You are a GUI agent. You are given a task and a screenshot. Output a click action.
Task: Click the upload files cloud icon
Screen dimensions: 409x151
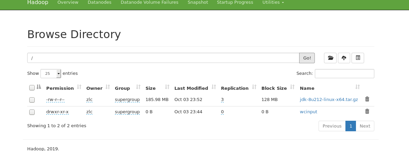[x=344, y=58]
